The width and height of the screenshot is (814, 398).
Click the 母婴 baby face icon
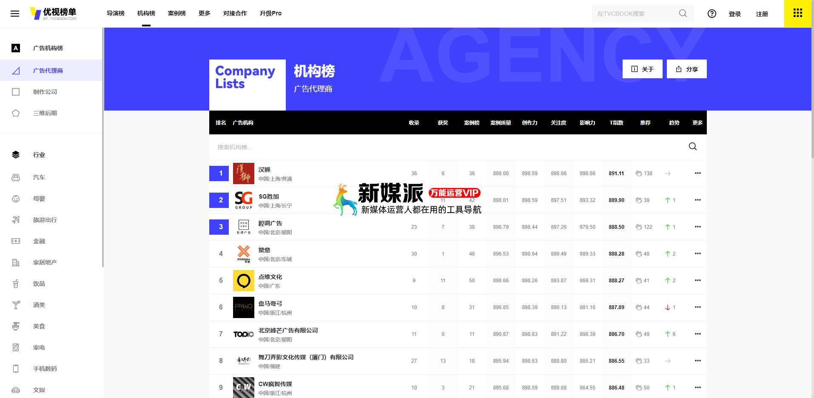click(16, 199)
